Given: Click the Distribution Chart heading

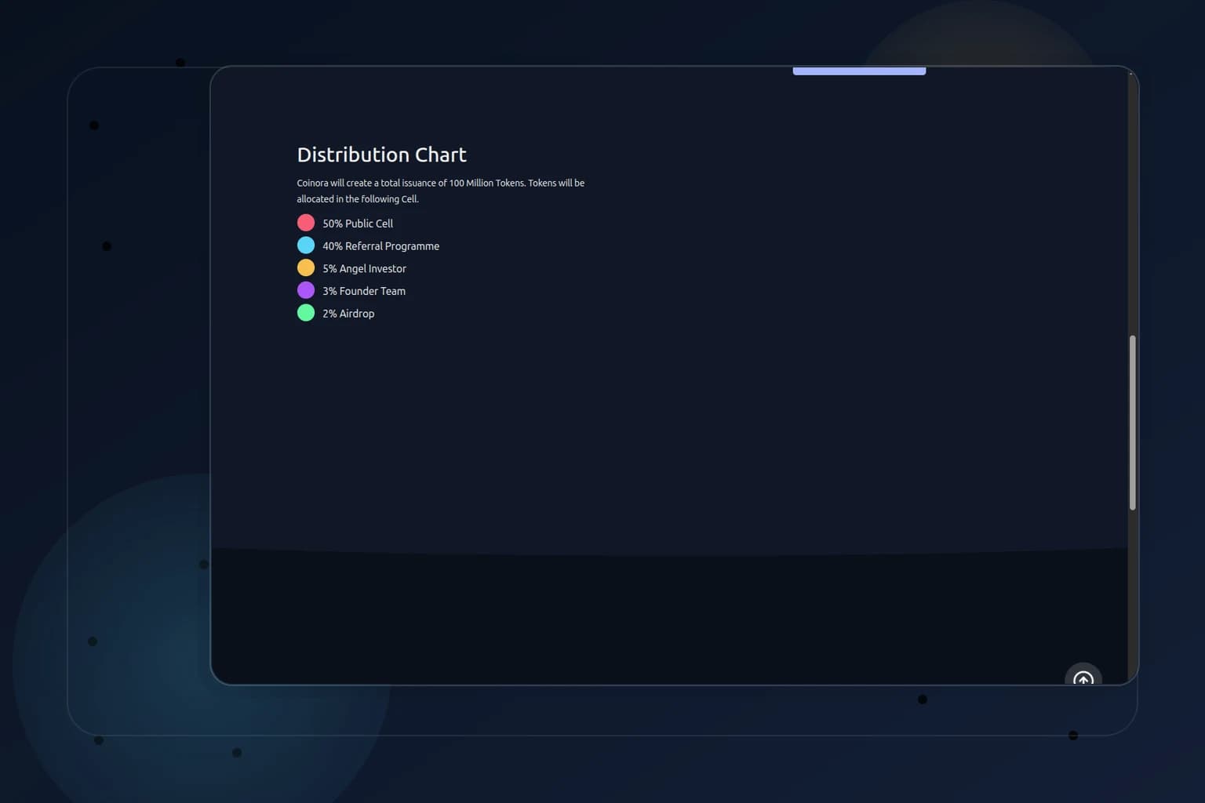Looking at the screenshot, I should pos(381,154).
